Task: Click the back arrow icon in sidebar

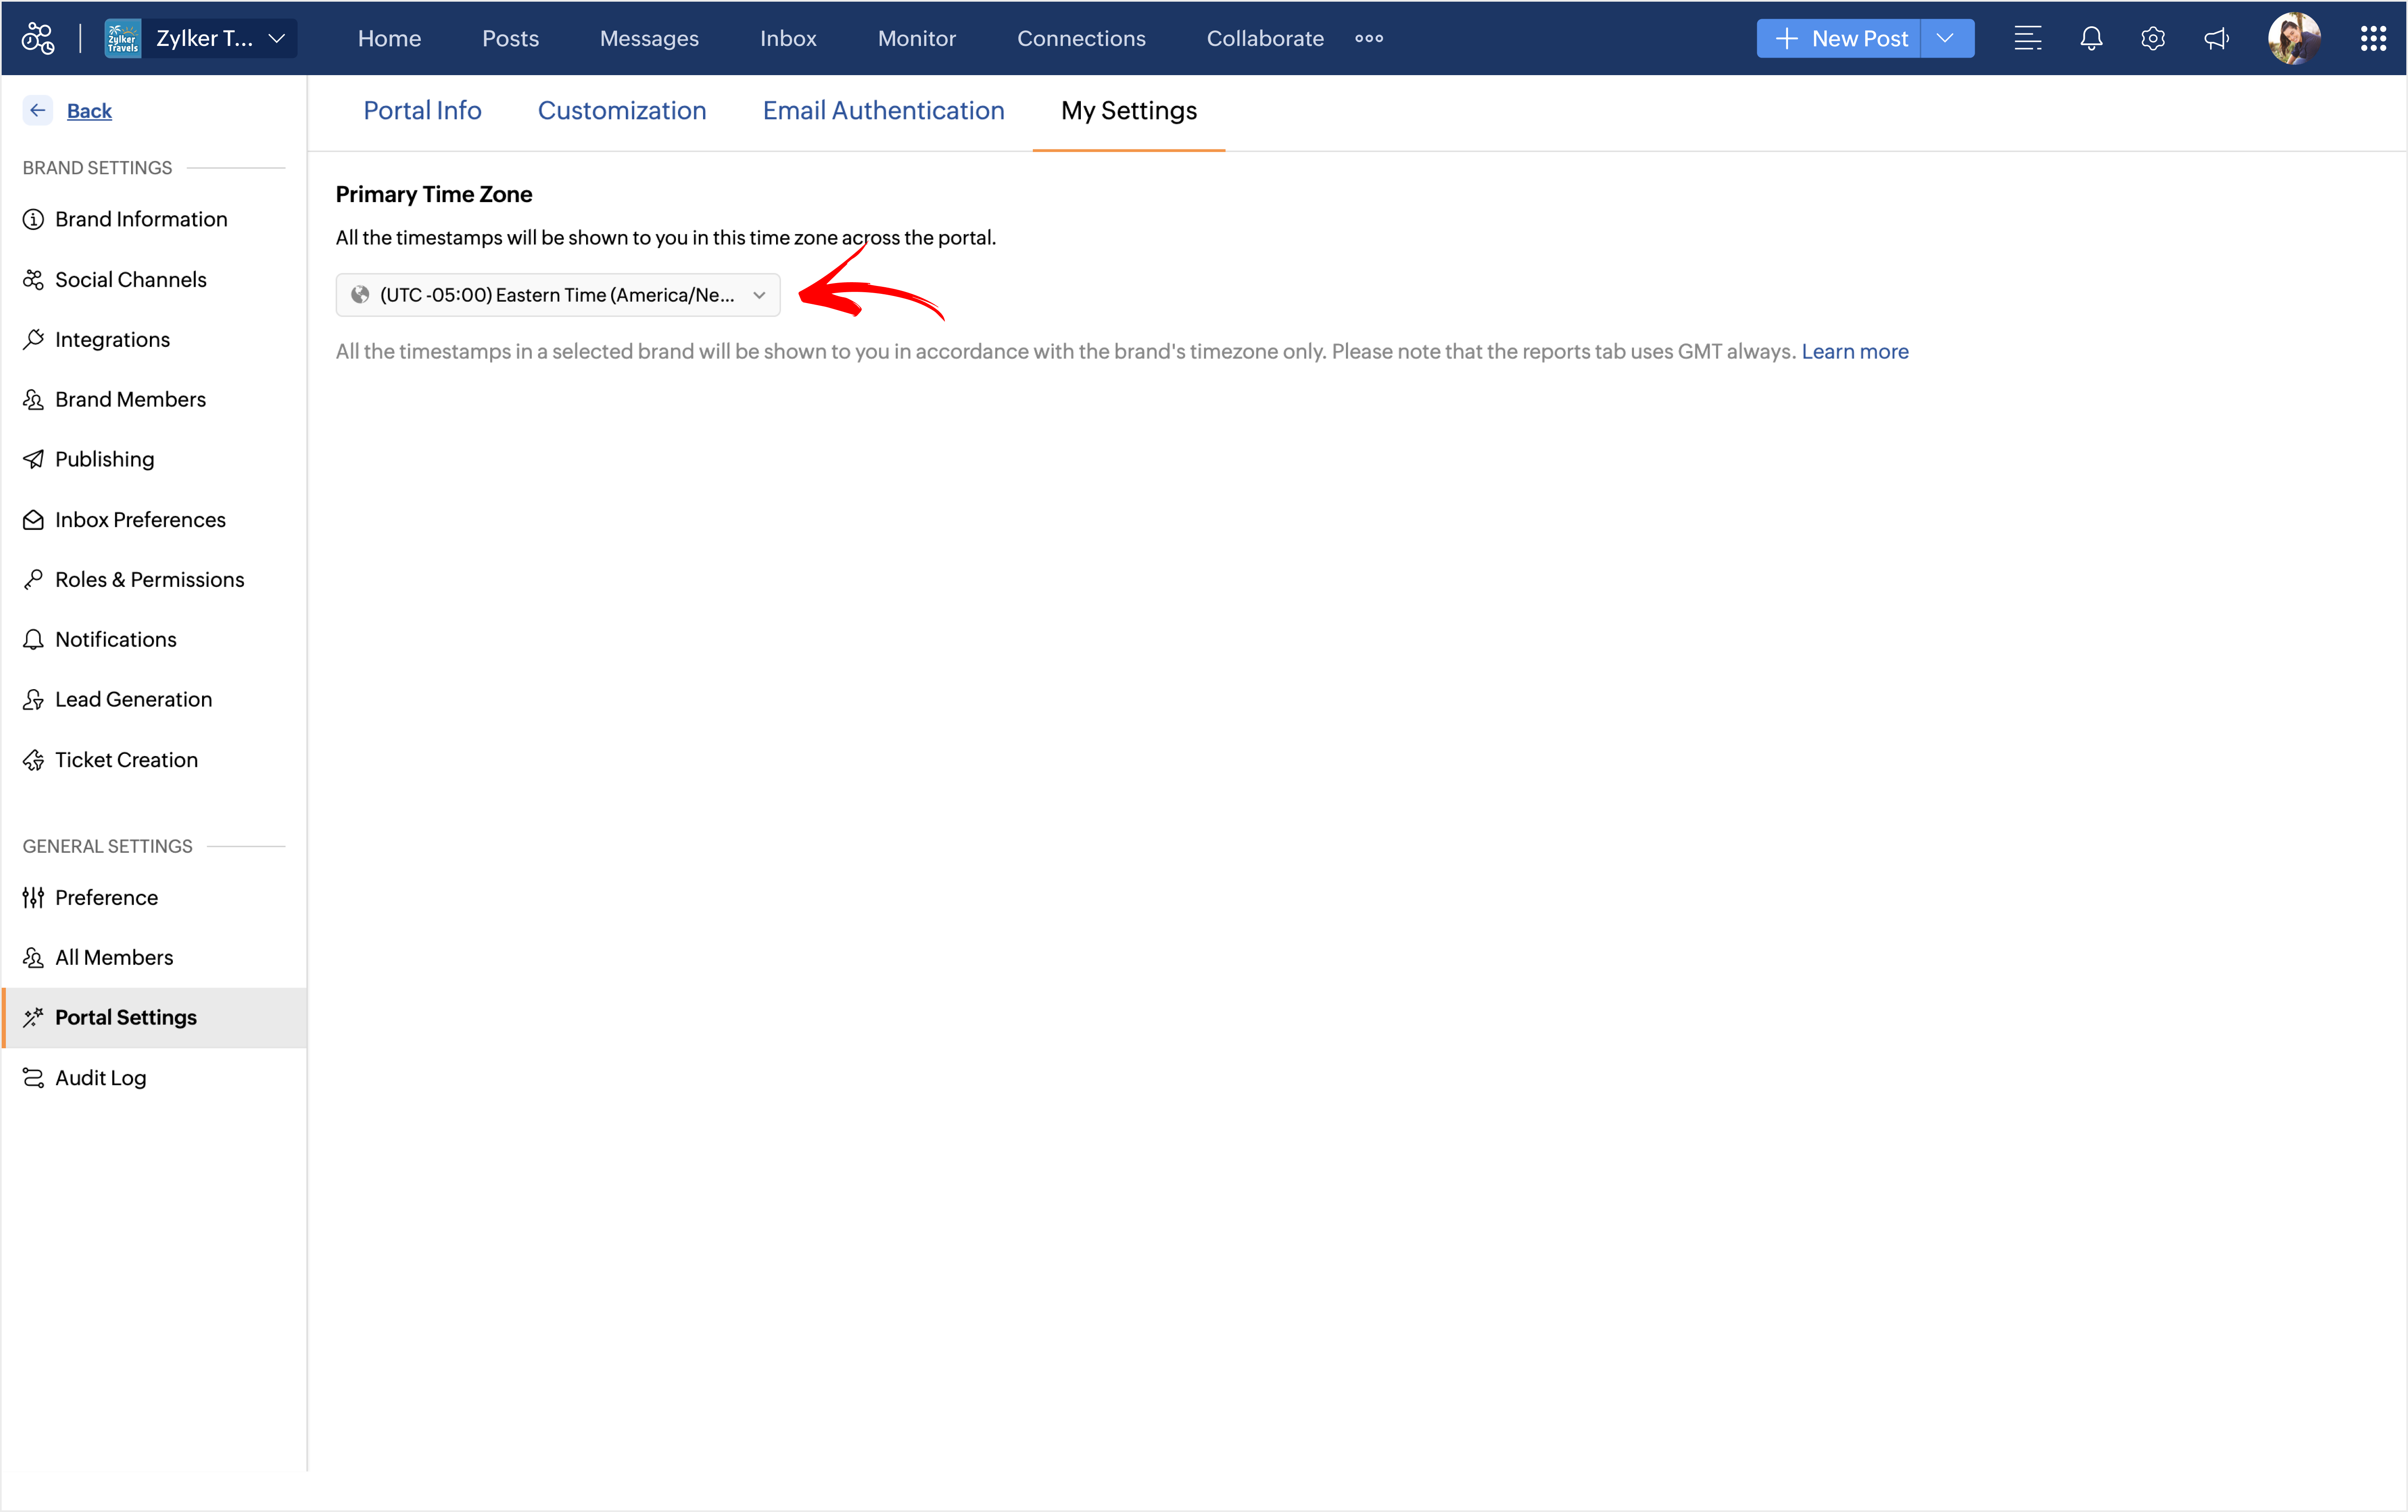Action: [x=38, y=110]
